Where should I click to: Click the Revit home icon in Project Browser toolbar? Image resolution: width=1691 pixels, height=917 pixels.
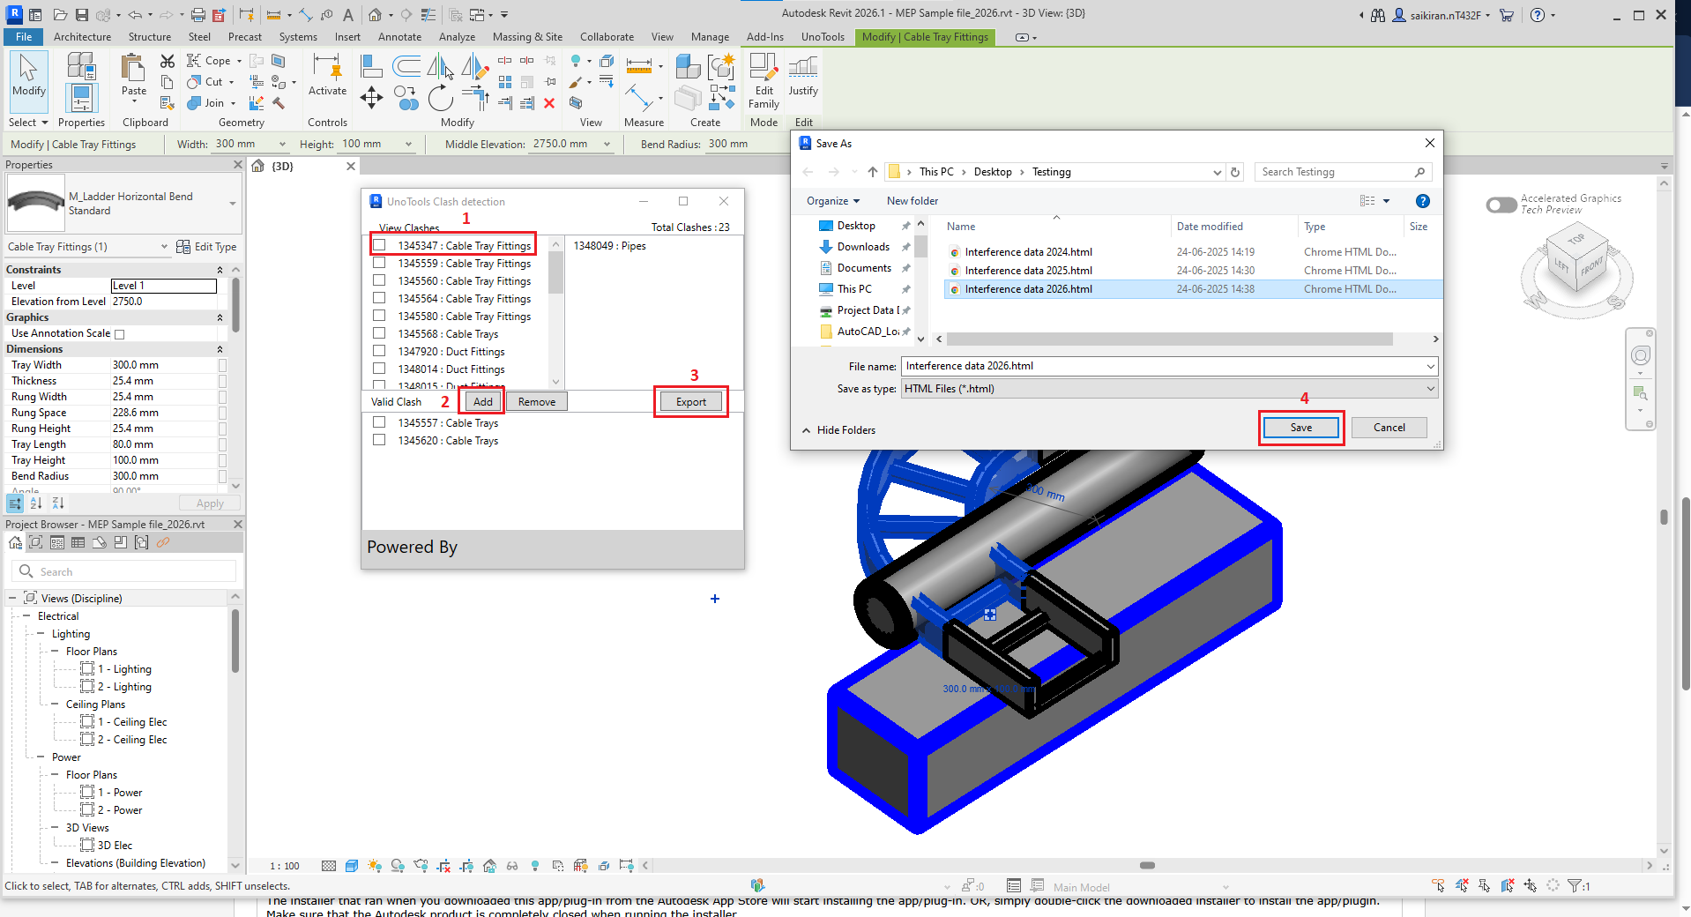15,542
